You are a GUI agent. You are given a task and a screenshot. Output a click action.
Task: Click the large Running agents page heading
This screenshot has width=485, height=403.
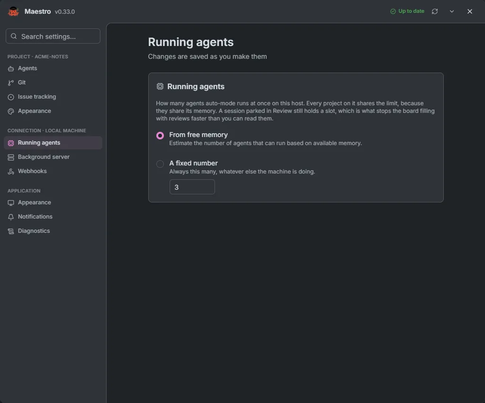(190, 42)
